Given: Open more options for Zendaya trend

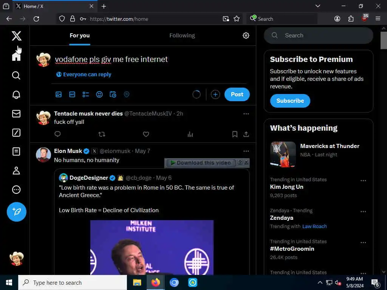Looking at the screenshot, I should point(363,211).
